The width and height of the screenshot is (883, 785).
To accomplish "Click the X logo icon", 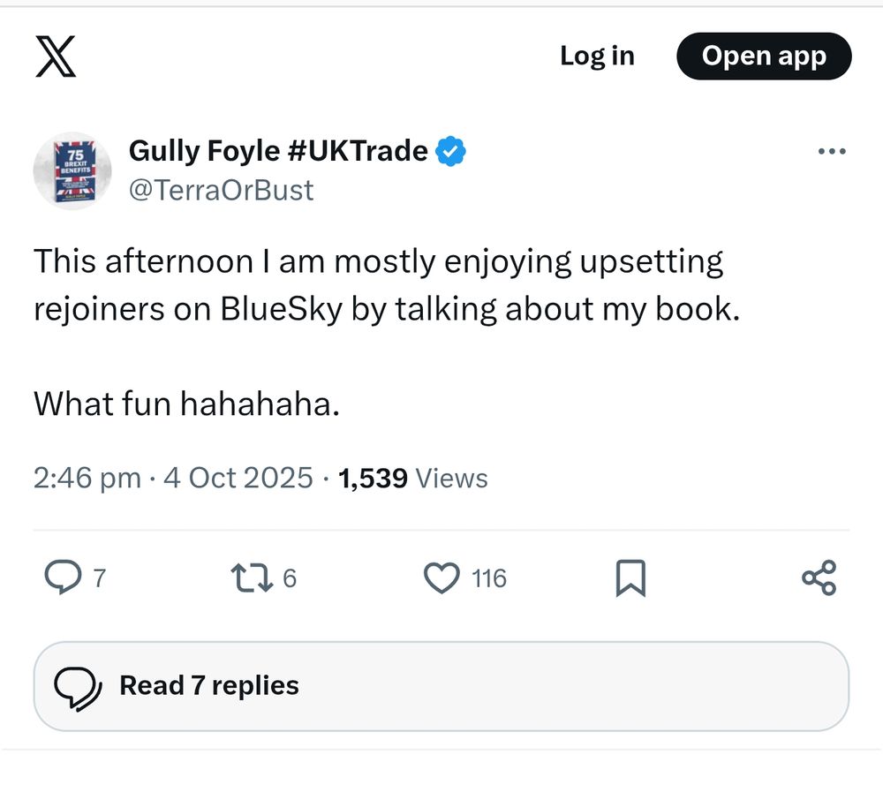I will (56, 56).
